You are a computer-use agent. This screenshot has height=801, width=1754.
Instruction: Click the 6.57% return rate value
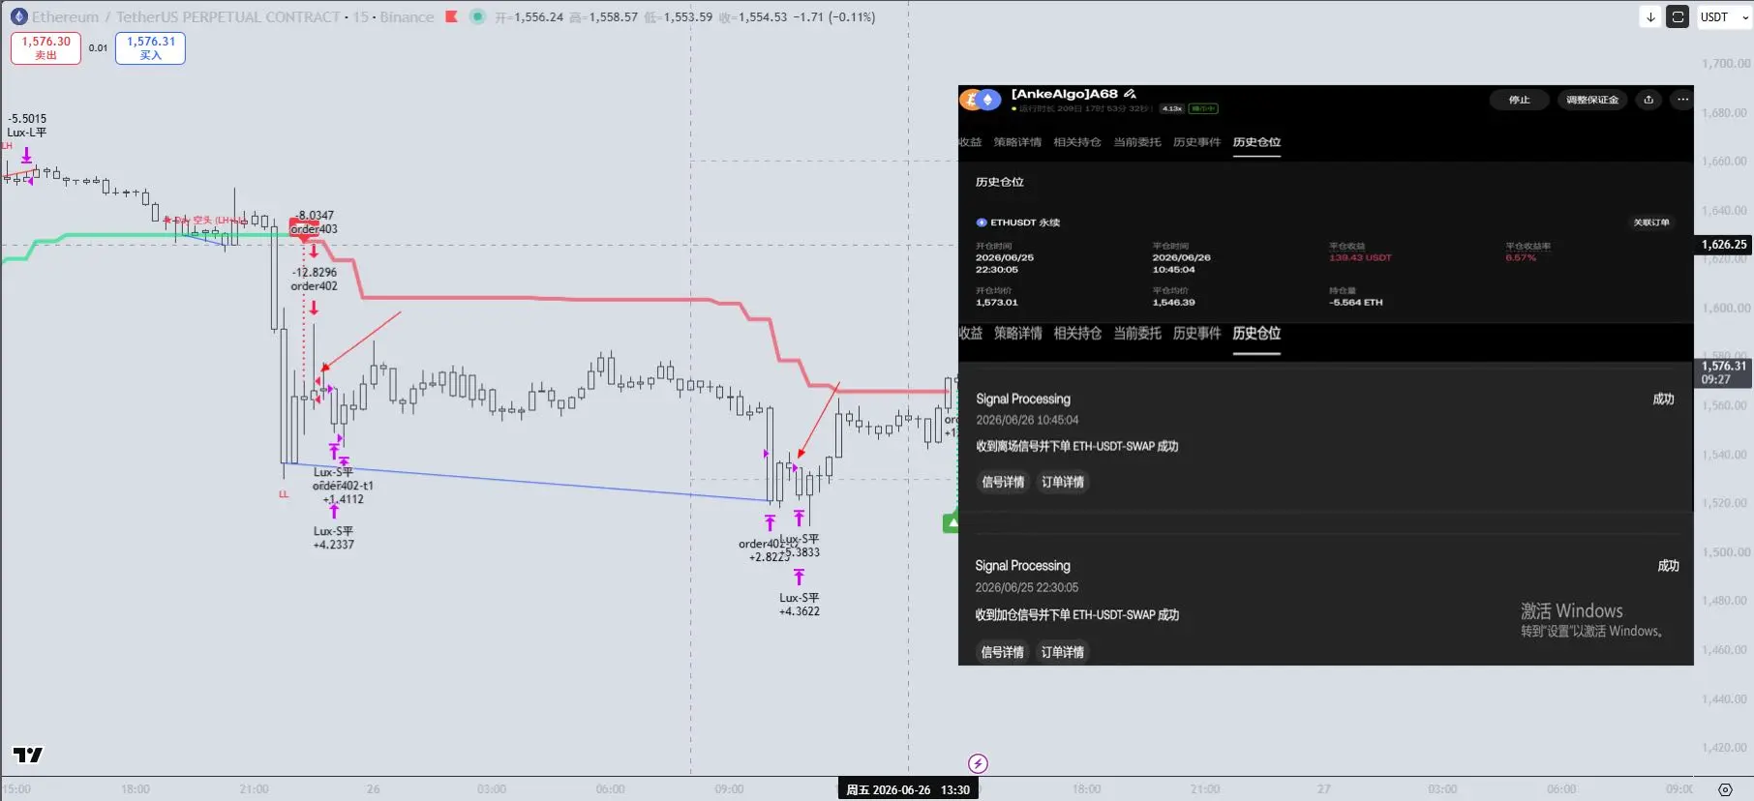pyautogui.click(x=1521, y=257)
